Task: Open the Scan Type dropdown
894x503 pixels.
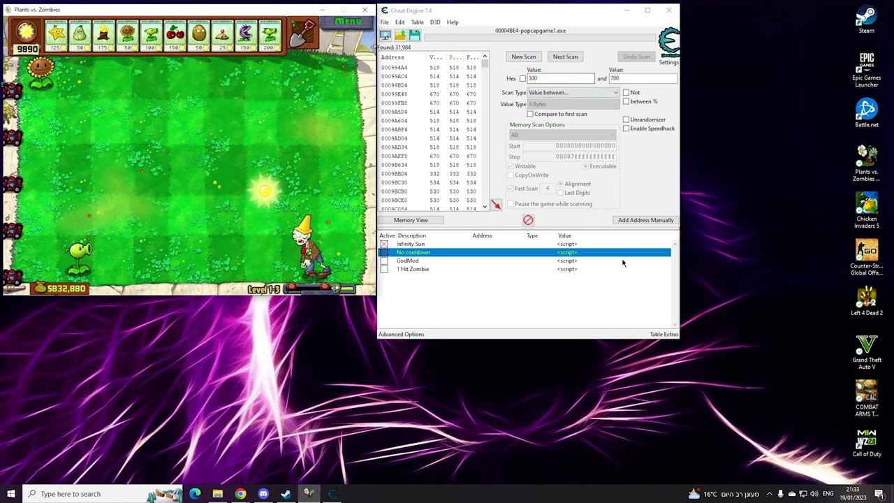Action: click(x=573, y=92)
